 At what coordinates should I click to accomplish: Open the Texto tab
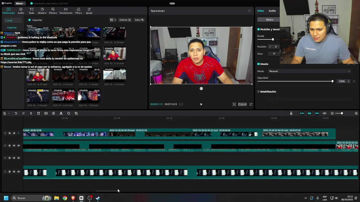[x=31, y=11]
